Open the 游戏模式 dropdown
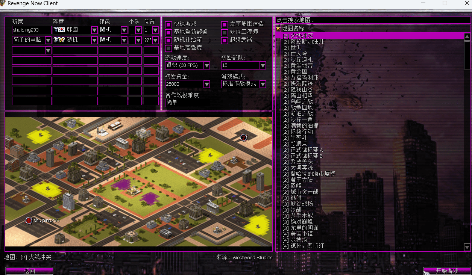The image size is (472, 275). coord(263,84)
